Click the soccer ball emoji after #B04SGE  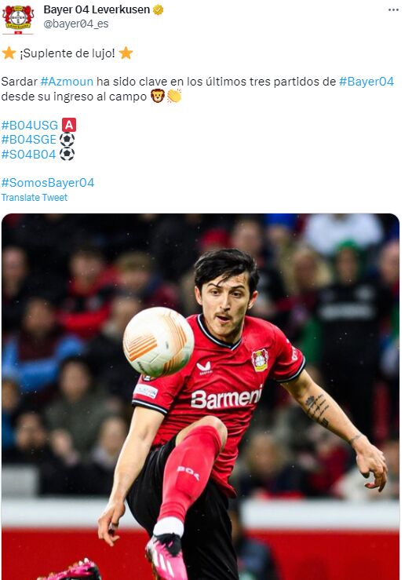point(67,140)
